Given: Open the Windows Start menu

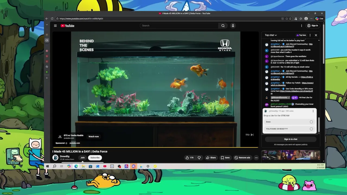Looking at the screenshot, I should click(47, 166).
